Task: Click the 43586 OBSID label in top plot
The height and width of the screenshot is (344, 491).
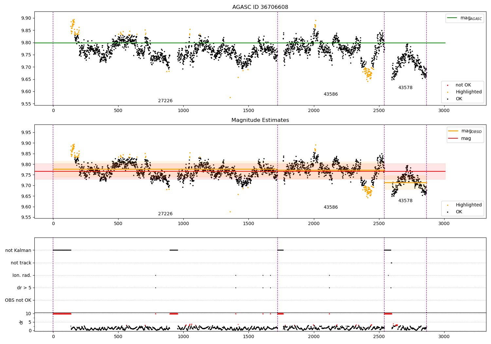Action: pos(331,94)
